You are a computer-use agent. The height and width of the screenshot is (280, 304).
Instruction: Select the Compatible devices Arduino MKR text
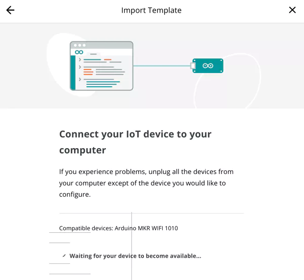point(119,228)
